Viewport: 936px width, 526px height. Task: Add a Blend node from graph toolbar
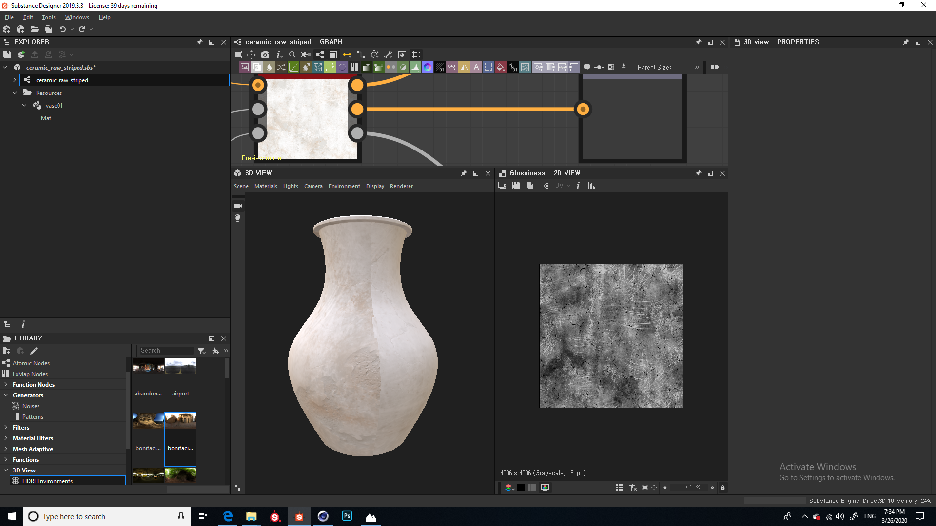coord(257,67)
